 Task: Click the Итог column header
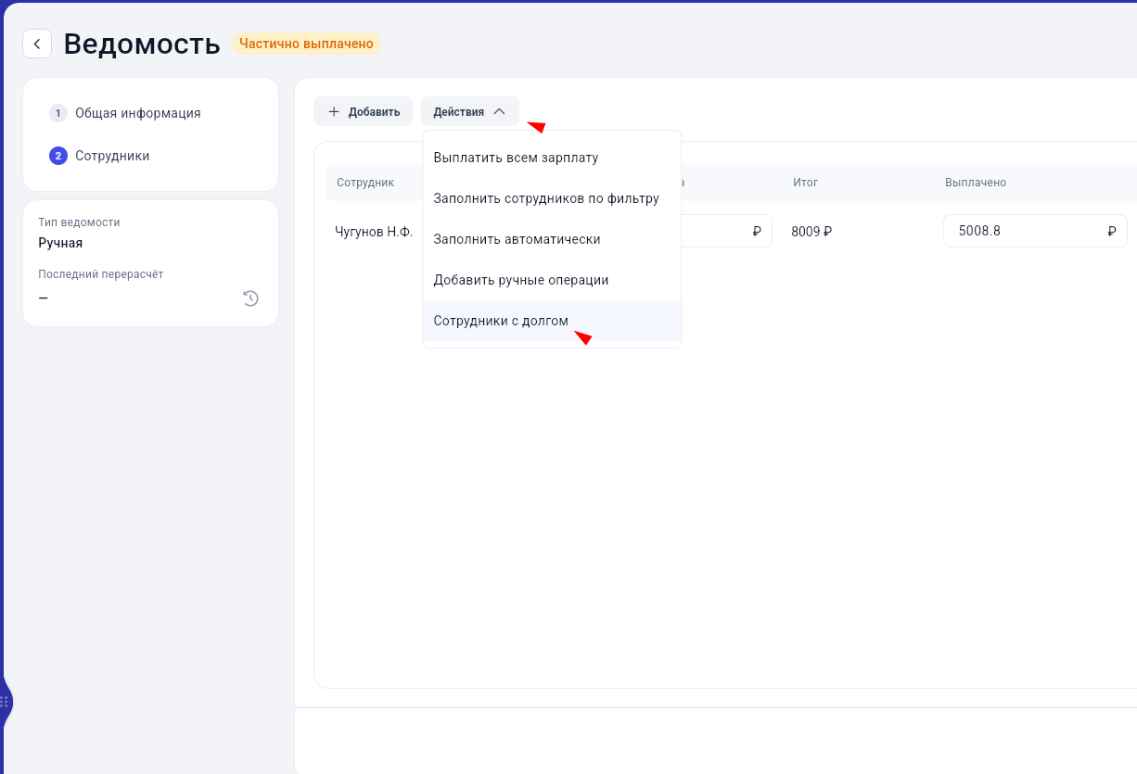pyautogui.click(x=805, y=183)
